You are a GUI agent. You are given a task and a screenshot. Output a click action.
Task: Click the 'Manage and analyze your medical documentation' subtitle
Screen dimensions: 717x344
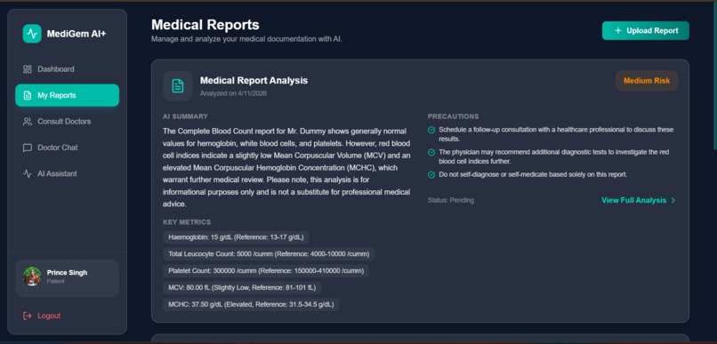pyautogui.click(x=246, y=39)
